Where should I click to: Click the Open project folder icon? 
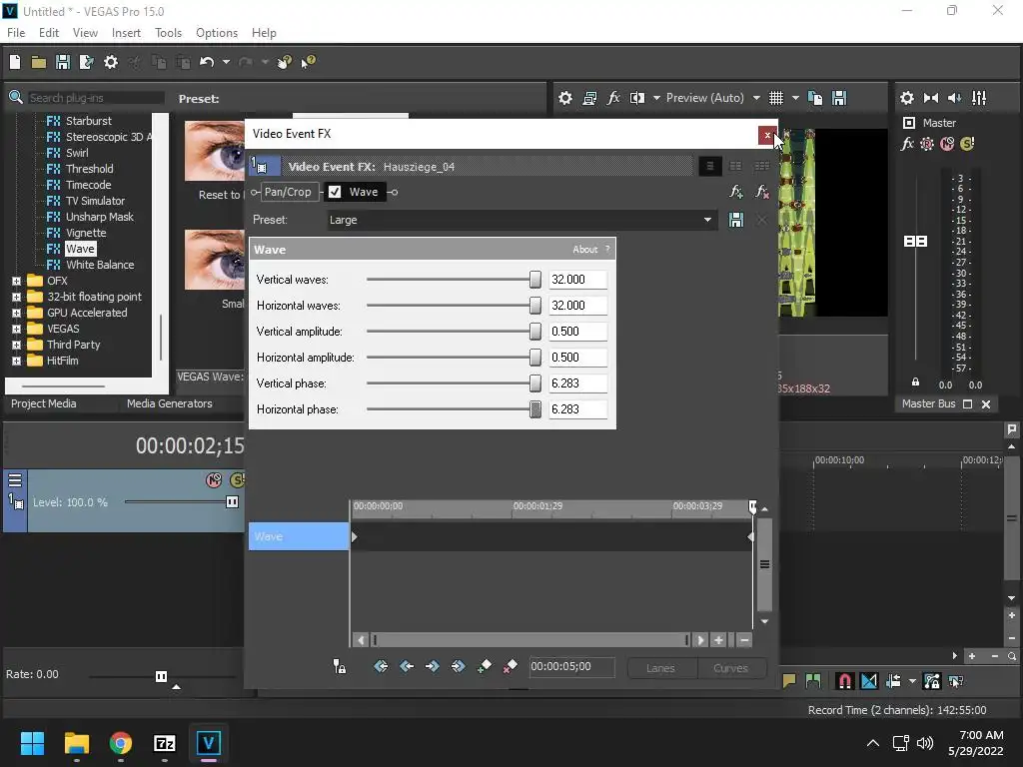point(39,62)
